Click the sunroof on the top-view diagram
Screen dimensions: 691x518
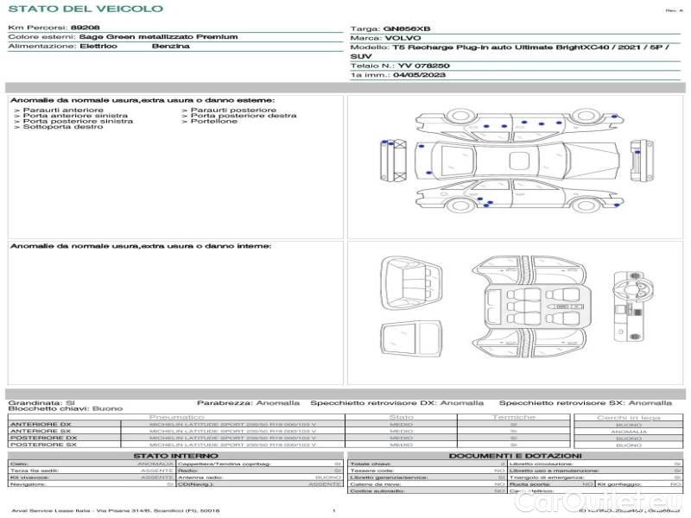pyautogui.click(x=519, y=161)
